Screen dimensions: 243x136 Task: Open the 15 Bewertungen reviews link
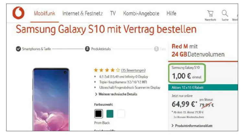click(x=133, y=70)
